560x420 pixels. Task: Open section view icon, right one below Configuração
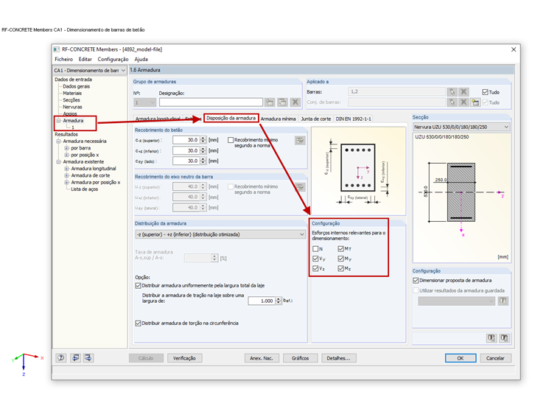[x=504, y=338]
